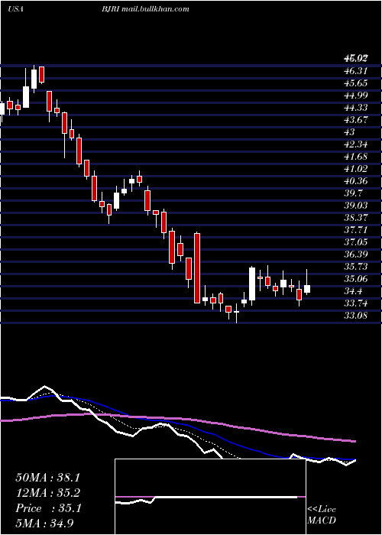Screen dimensions: 382x535
Task: Click the 43.67 price axis label
Action: click(x=357, y=120)
